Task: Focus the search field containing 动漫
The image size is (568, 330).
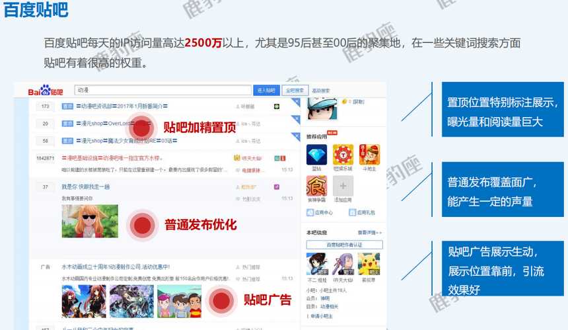Action: pos(162,91)
